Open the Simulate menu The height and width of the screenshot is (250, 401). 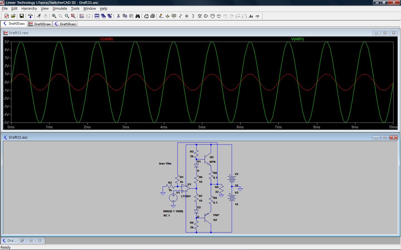(x=60, y=9)
